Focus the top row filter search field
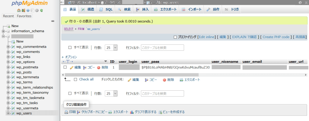Viewport: 309px width, 121px height. [x=162, y=47]
